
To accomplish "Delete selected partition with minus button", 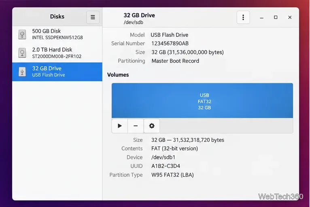I will 136,126.
